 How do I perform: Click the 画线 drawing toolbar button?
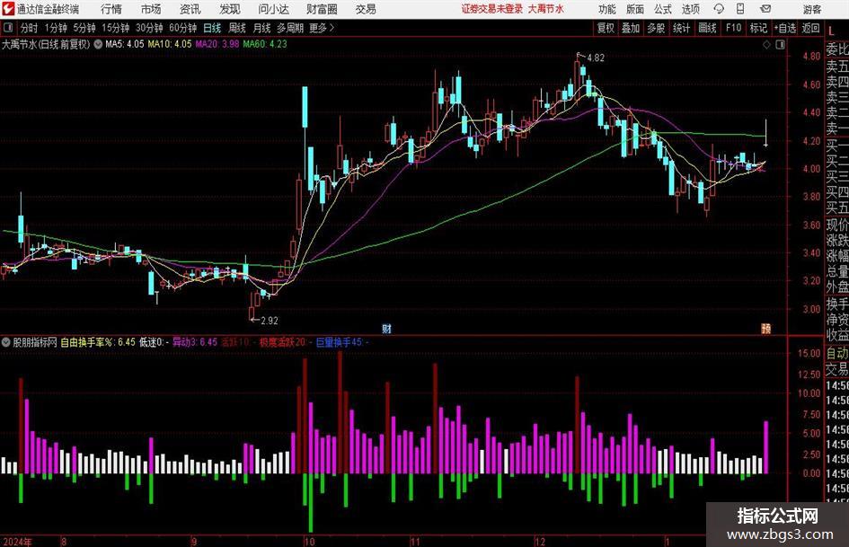(x=707, y=28)
